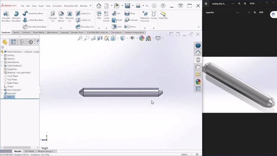Switch to the Sketch tab
Viewport: 277px width, 156px height.
pos(16,32)
